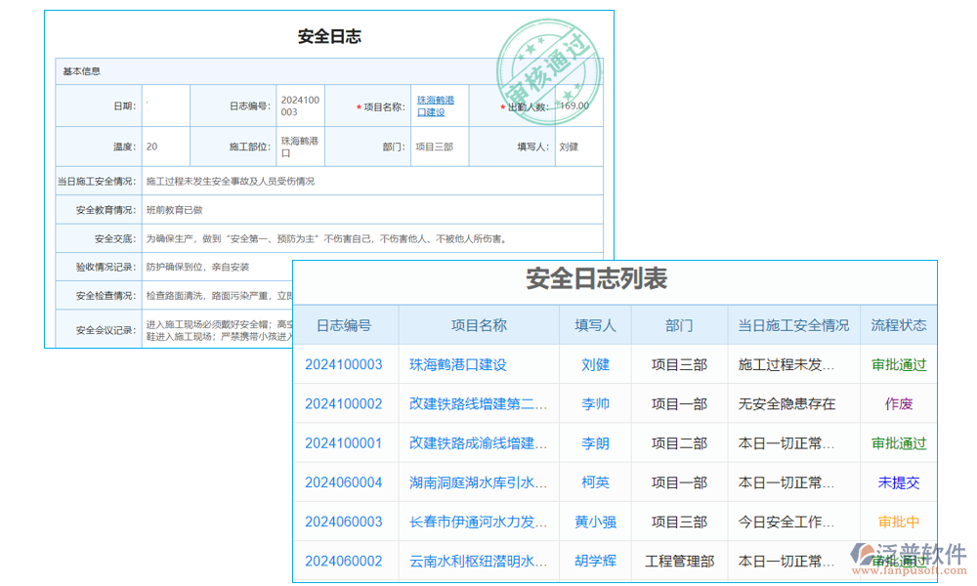The height and width of the screenshot is (586, 977).
Task: Click the 日志编号 column header
Action: pos(345,324)
